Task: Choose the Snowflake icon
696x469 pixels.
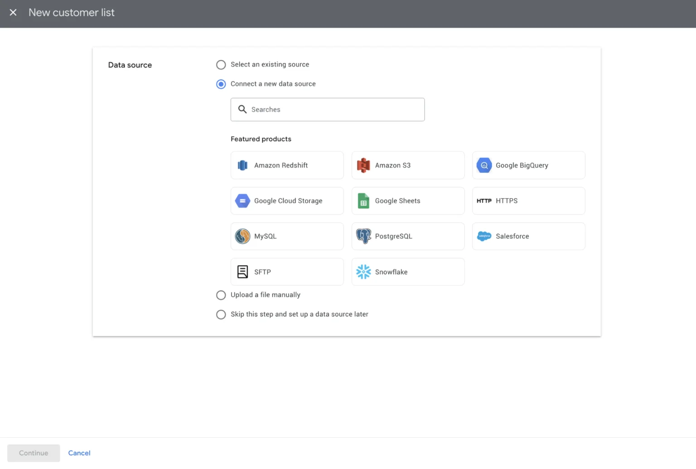Action: [363, 272]
